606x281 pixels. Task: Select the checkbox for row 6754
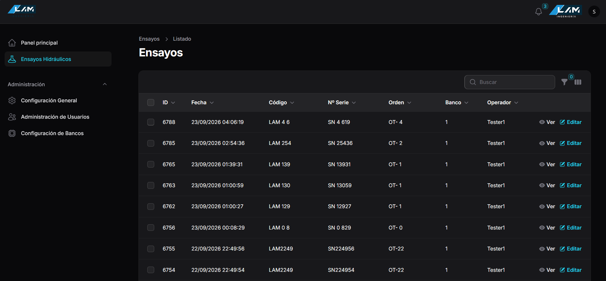coord(151,270)
